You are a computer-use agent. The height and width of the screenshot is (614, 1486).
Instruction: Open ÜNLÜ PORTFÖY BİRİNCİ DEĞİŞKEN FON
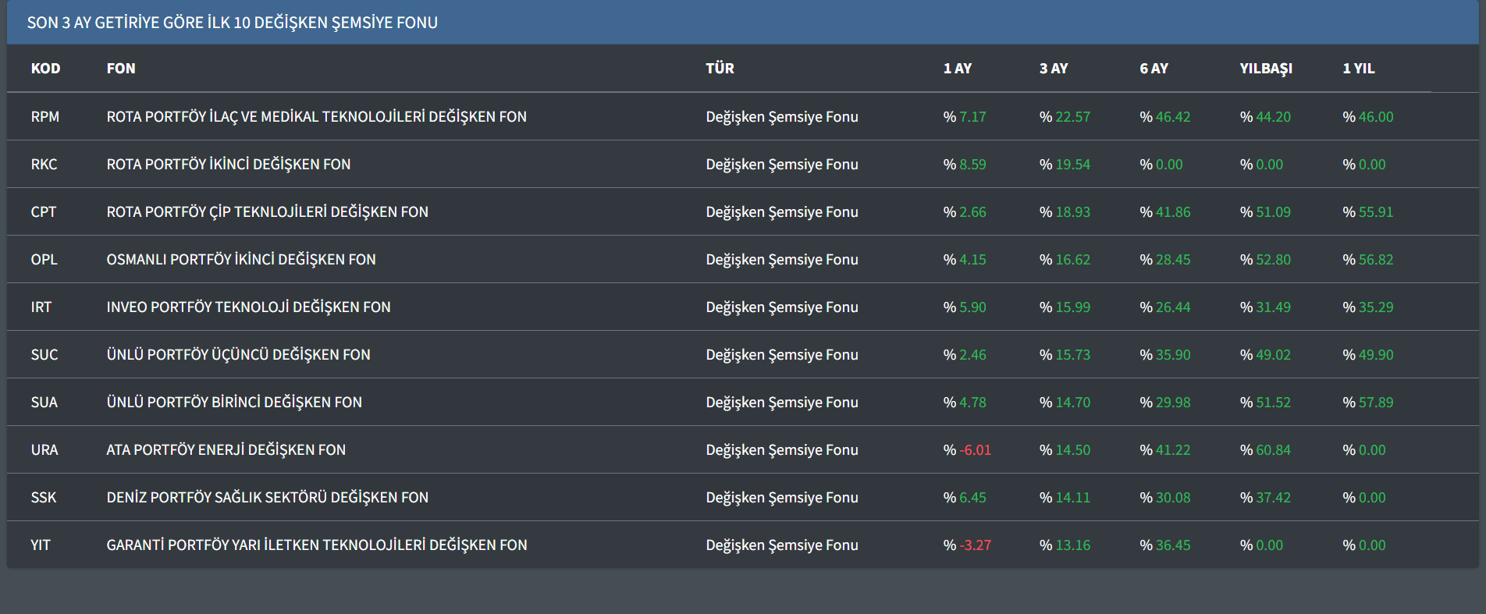coord(234,403)
